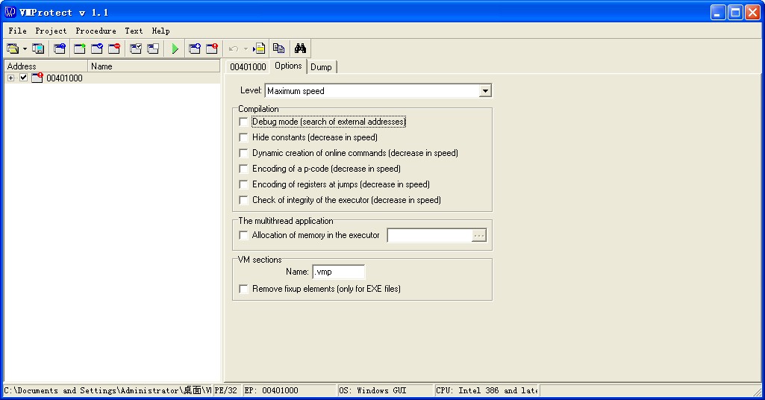This screenshot has height=400, width=765.
Task: Click the window icon with red exclamation badge
Action: (212, 49)
